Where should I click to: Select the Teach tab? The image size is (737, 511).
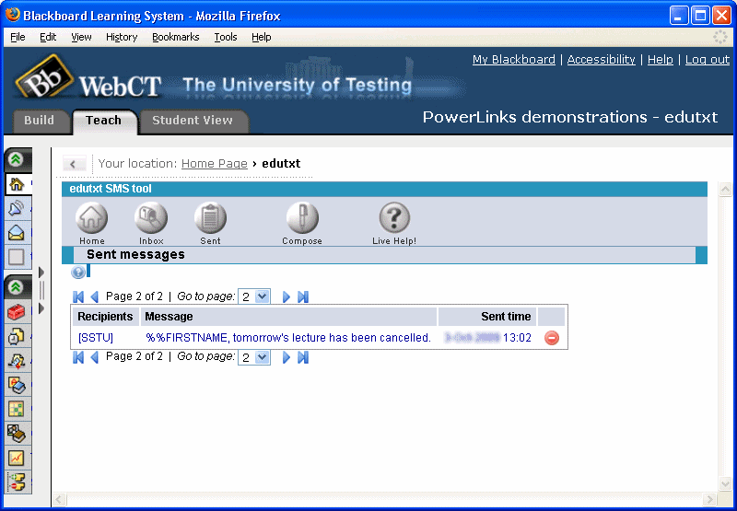(104, 121)
